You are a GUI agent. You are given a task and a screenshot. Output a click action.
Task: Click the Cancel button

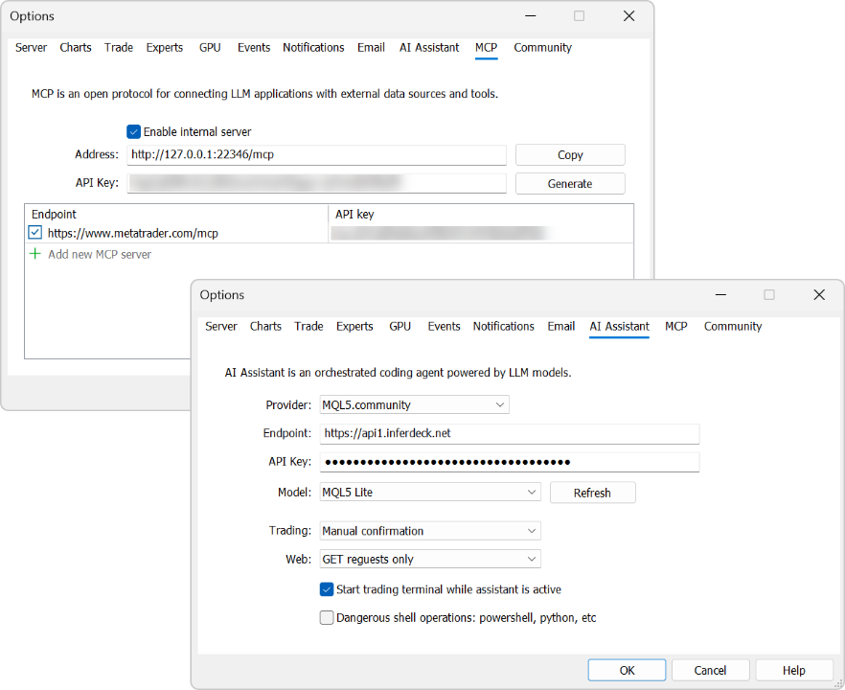click(x=710, y=670)
